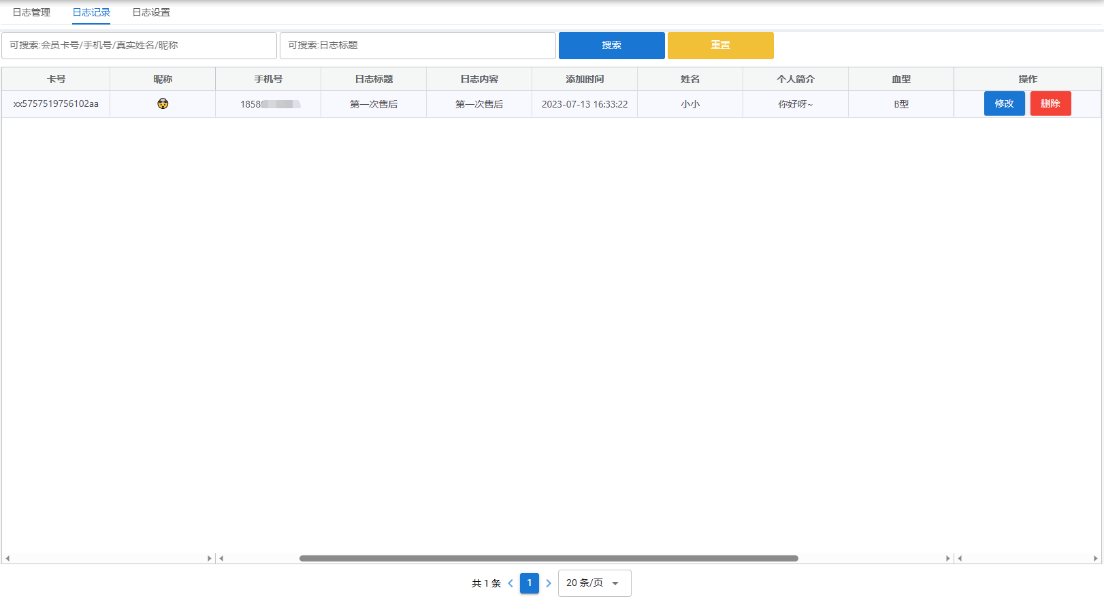This screenshot has width=1104, height=603.
Task: Click the 血型 column header
Action: (x=901, y=79)
